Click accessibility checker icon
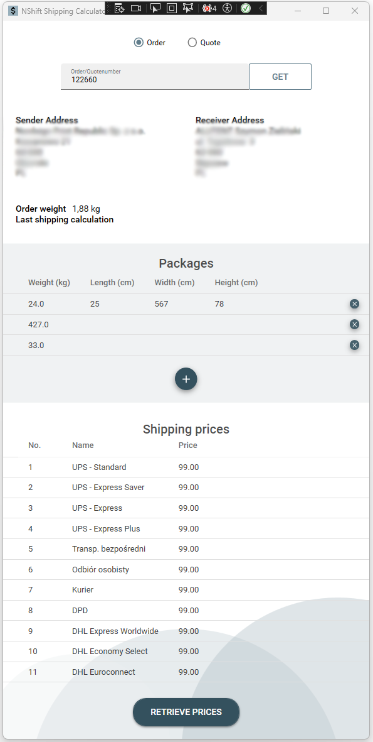The image size is (373, 742). [x=228, y=8]
